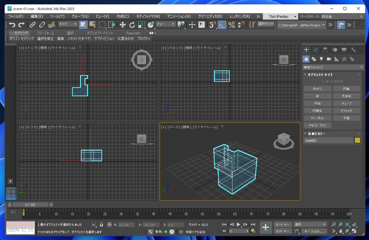Viewport: 369px width, 240px height.
Task: Open the 標準プリミティブ category dropdown
Action: click(333, 67)
